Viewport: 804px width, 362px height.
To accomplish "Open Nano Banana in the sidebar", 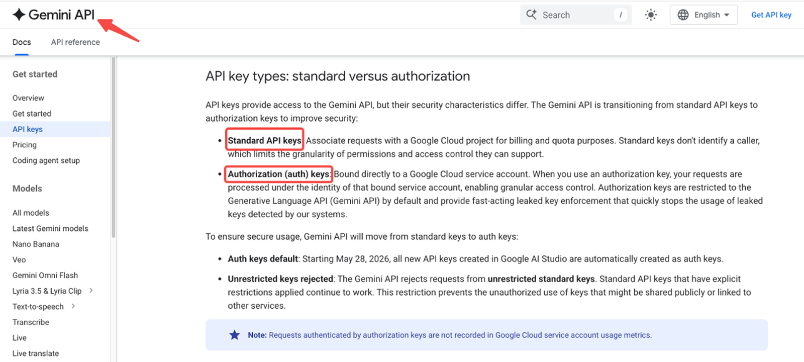I will click(x=36, y=244).
